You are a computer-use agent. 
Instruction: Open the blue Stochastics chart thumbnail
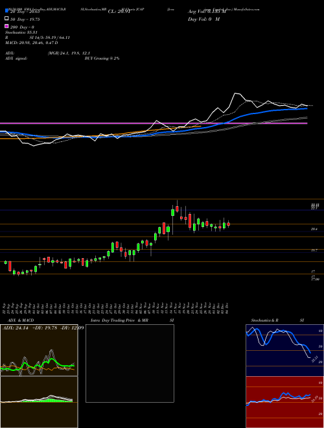[x=284, y=350]
